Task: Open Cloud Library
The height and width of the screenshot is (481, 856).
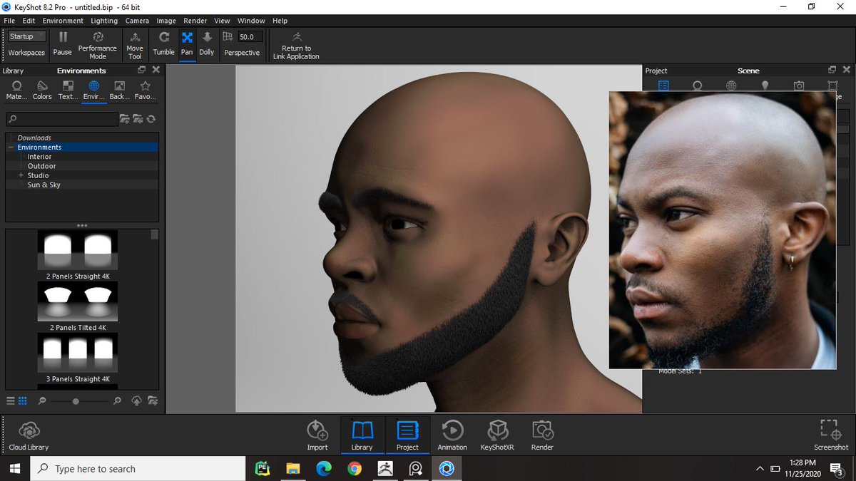Action: tap(29, 435)
